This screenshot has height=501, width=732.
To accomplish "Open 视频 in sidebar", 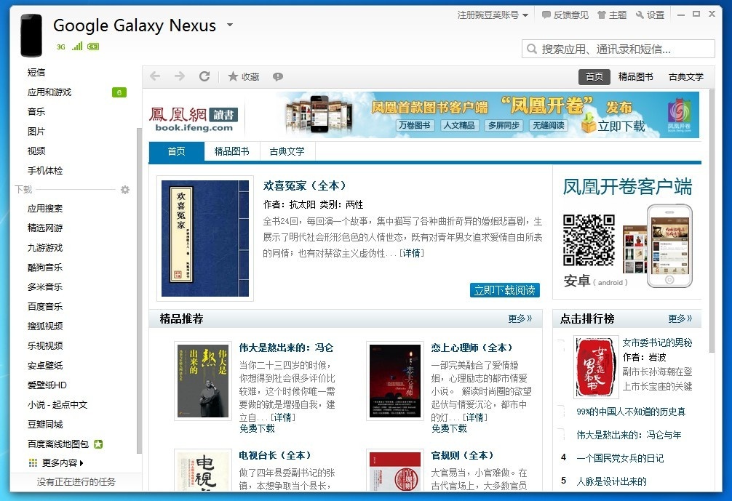I will [36, 151].
